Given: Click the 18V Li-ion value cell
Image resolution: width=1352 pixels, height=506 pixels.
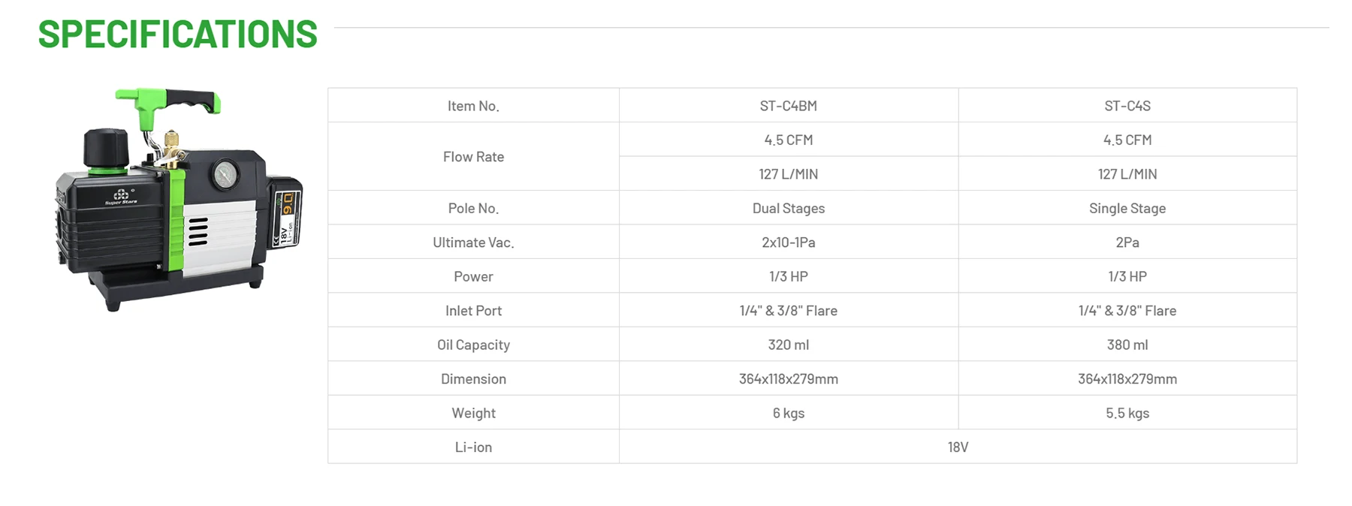Looking at the screenshot, I should (x=958, y=447).
